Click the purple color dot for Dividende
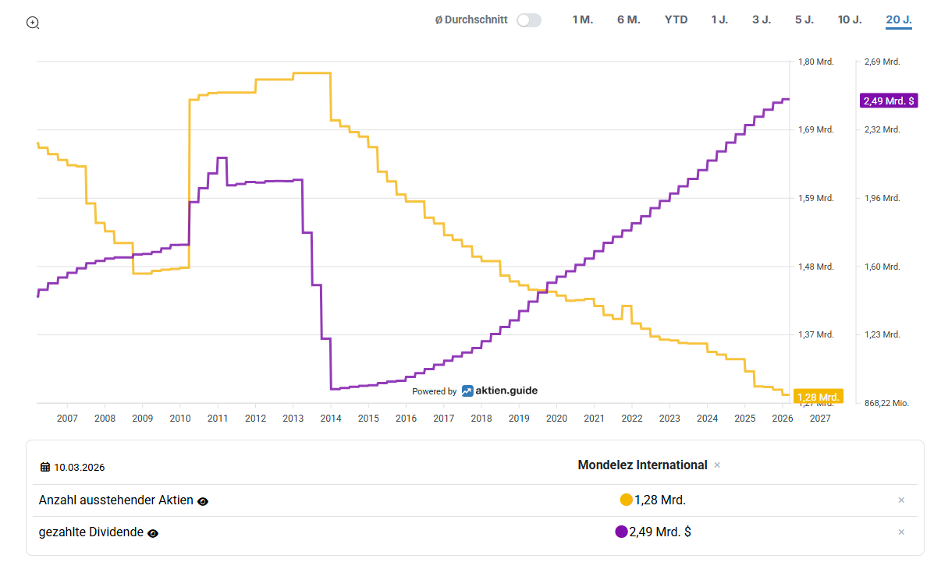The image size is (941, 562). (621, 532)
